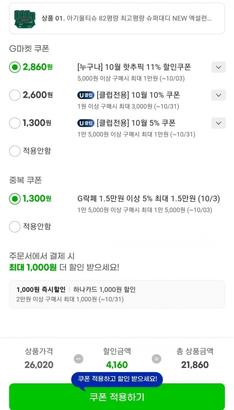Click the 쿠폰 적용하고 할인 받으세요 tooltip
Image resolution: width=234 pixels, height=410 pixels.
coord(117,379)
